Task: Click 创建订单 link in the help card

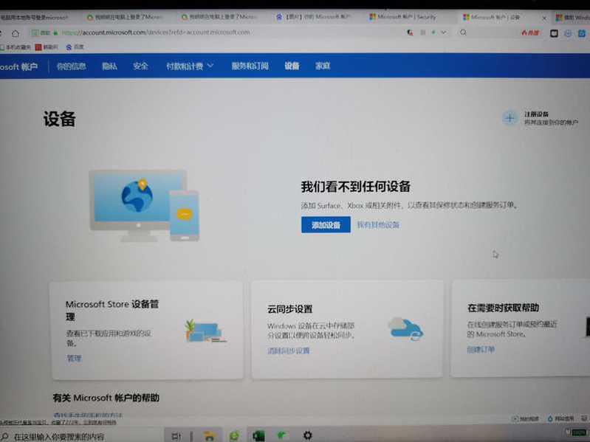Action: pyautogui.click(x=481, y=350)
